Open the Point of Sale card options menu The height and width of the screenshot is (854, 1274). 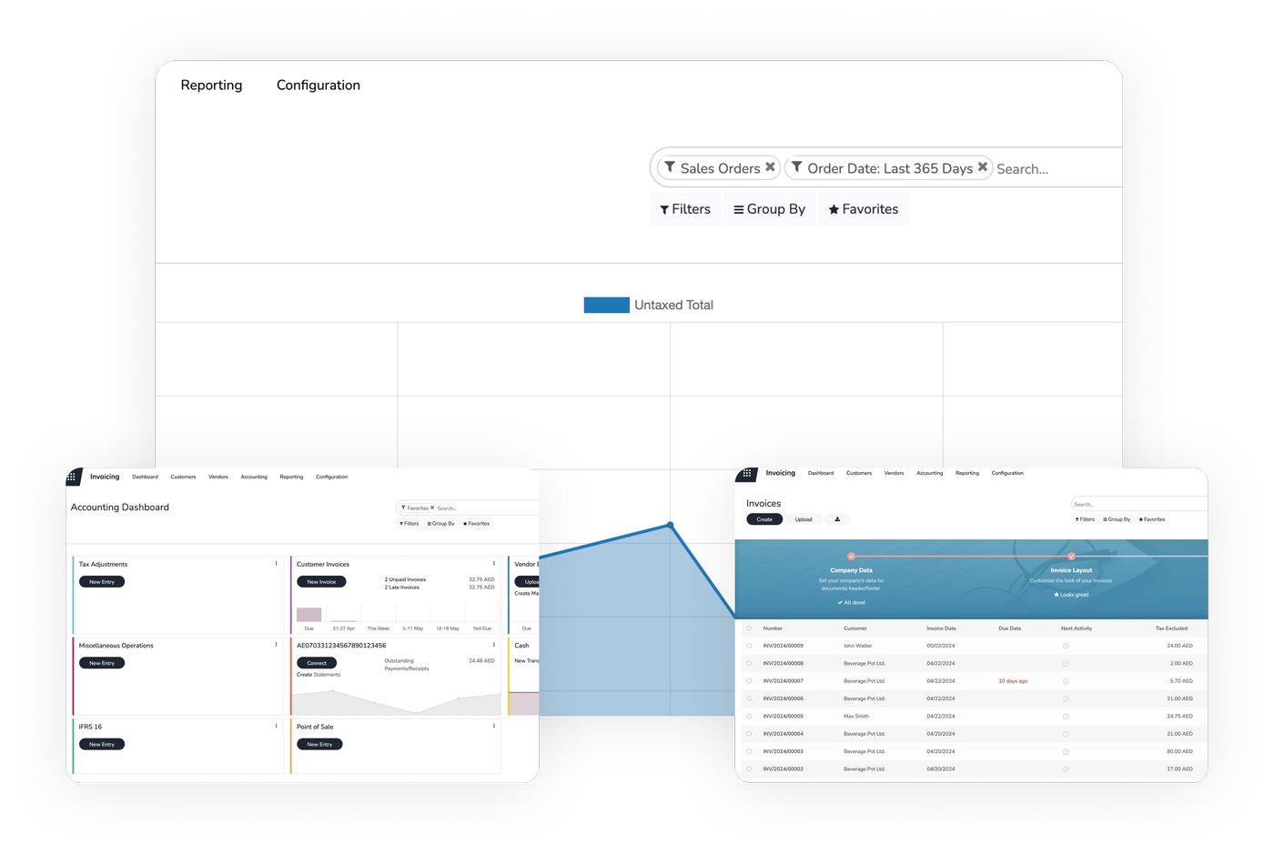[494, 726]
